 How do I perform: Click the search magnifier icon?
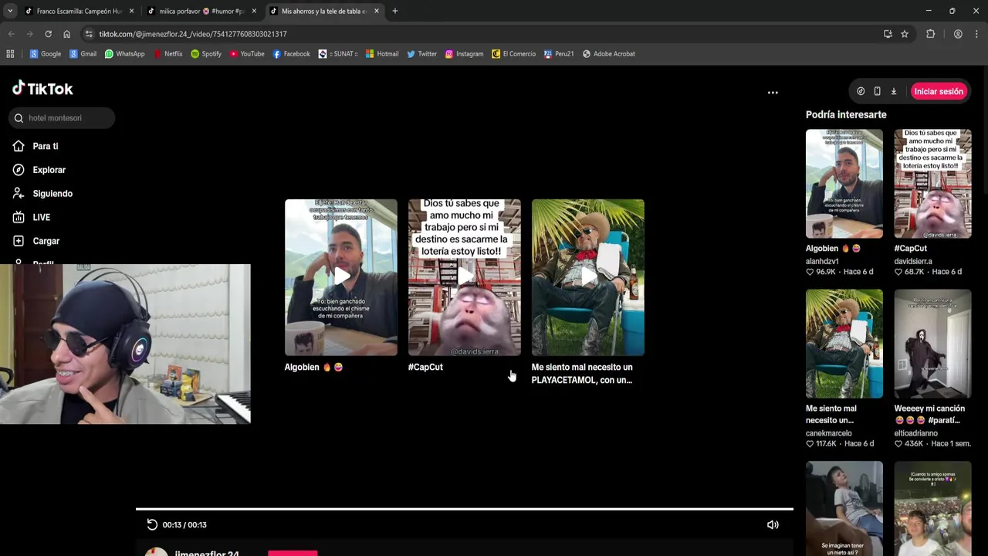click(19, 118)
